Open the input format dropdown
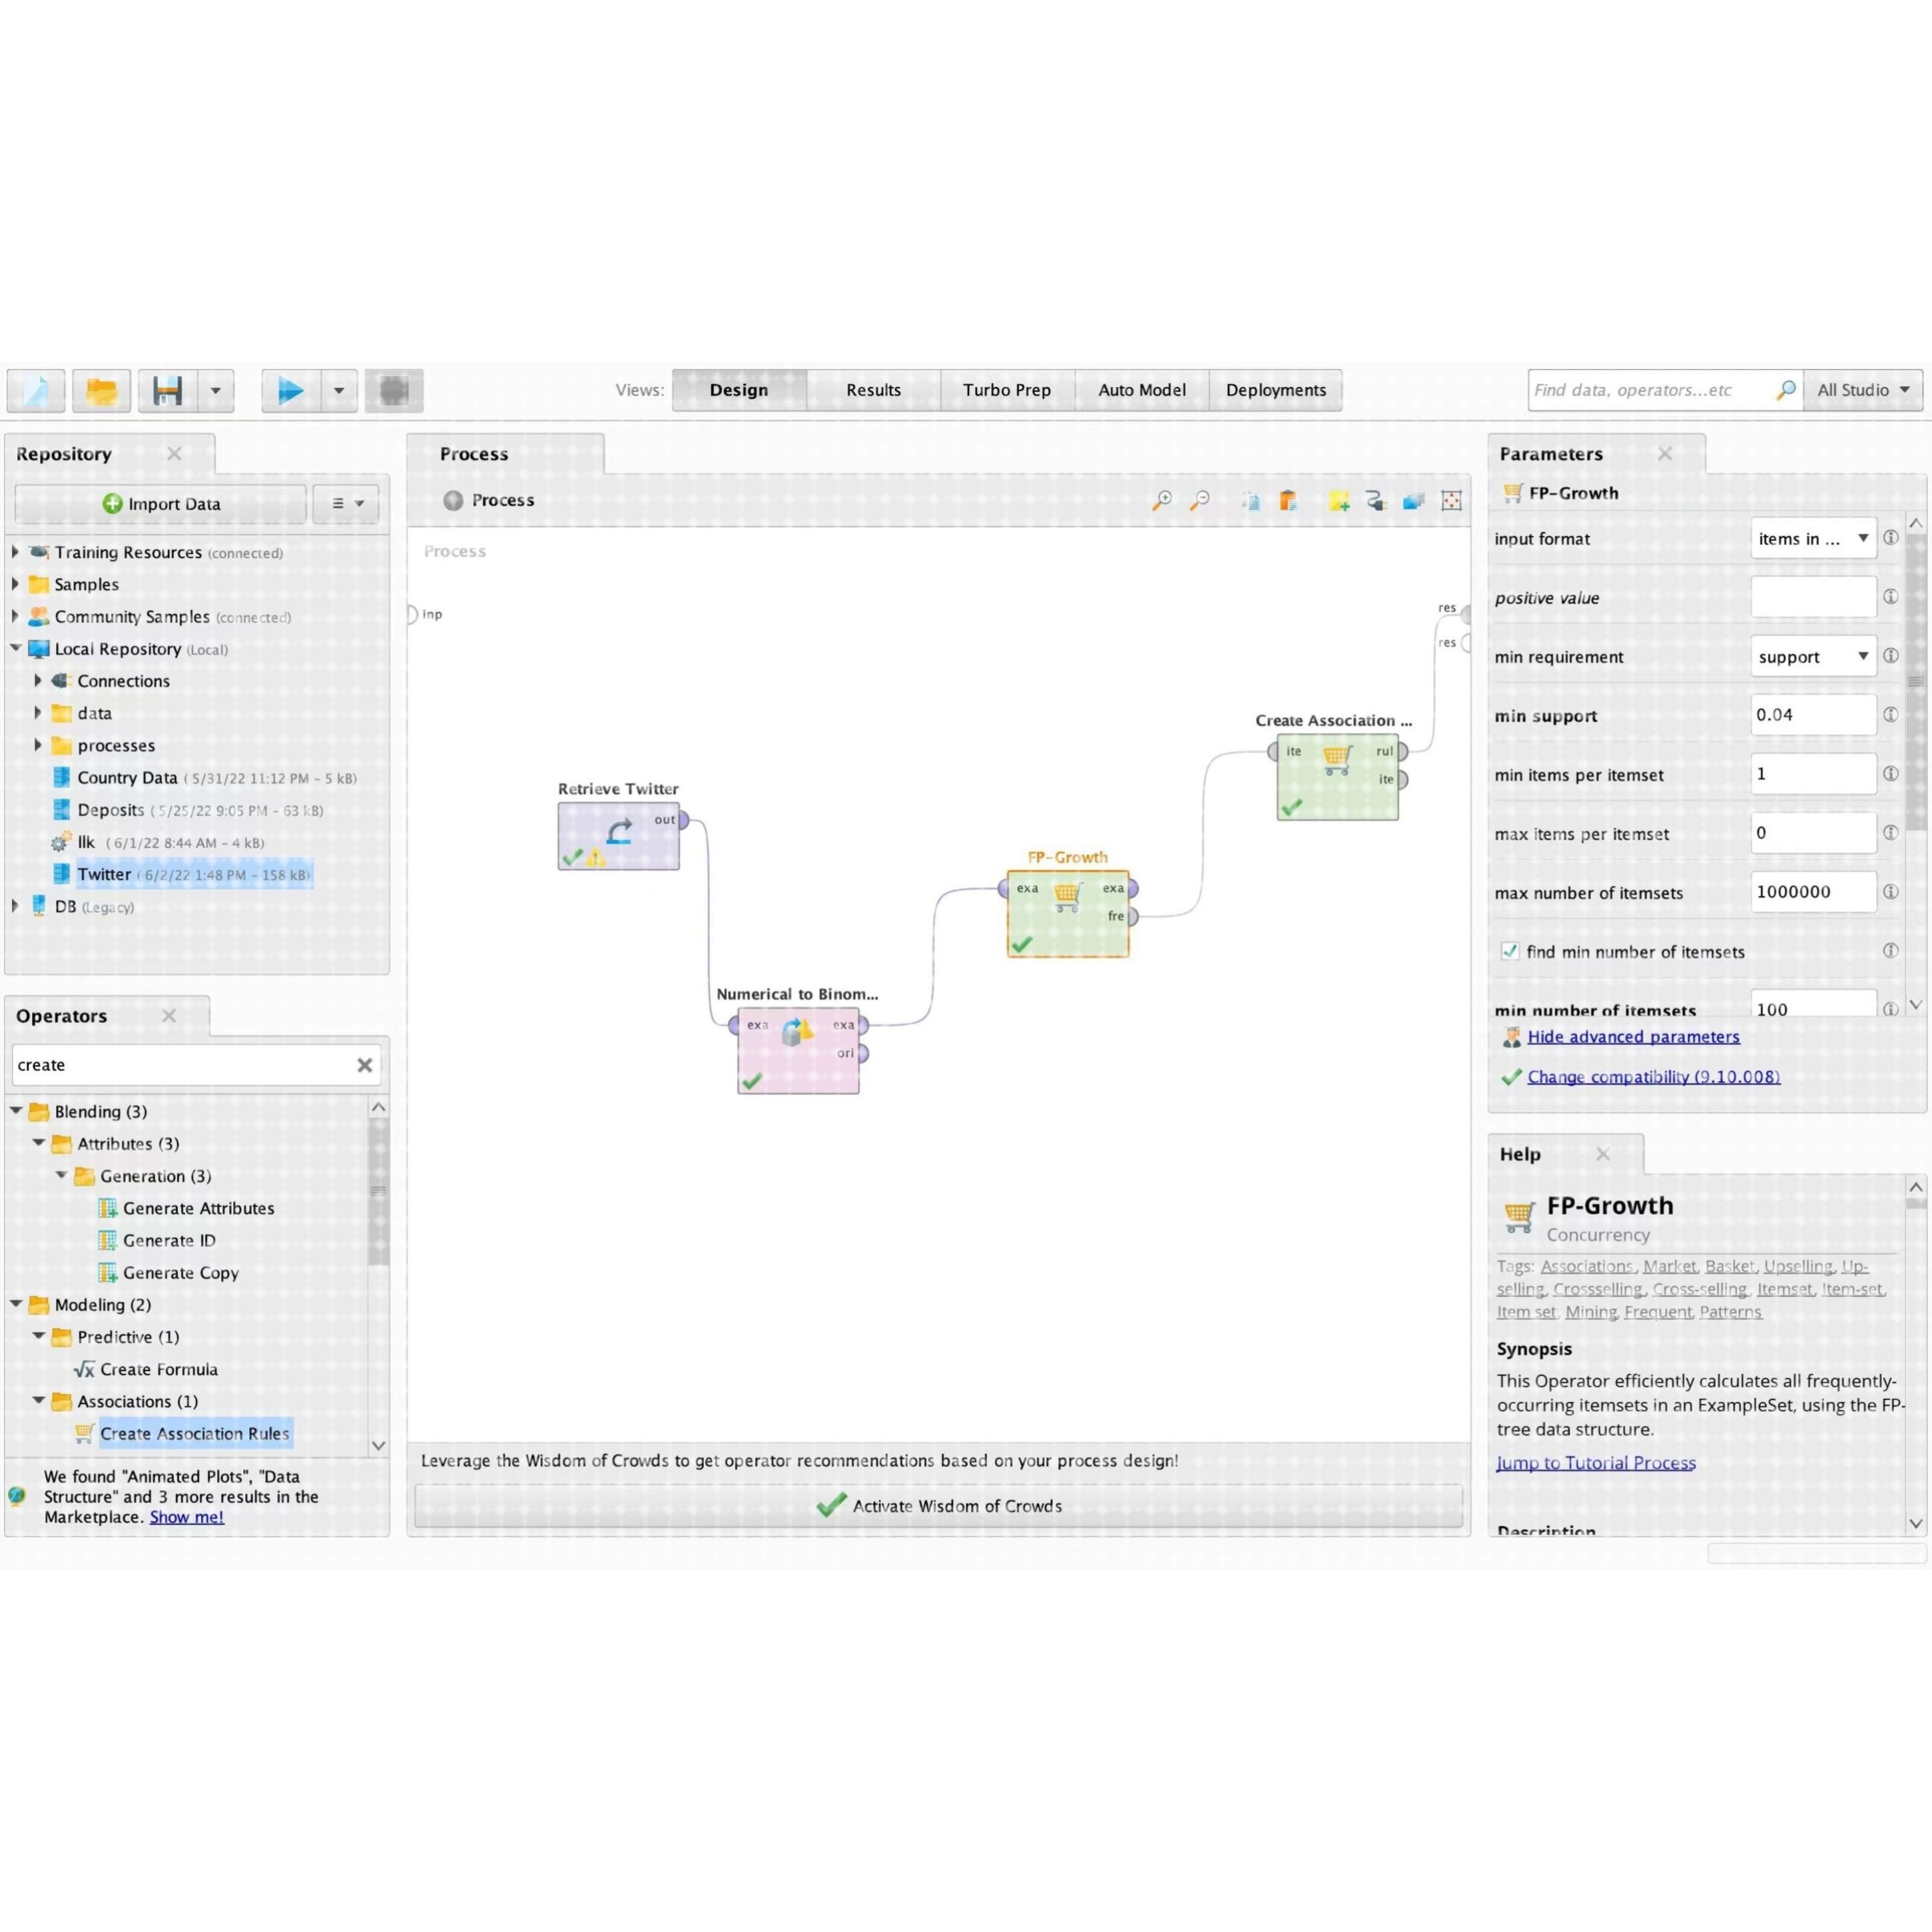 1812,538
